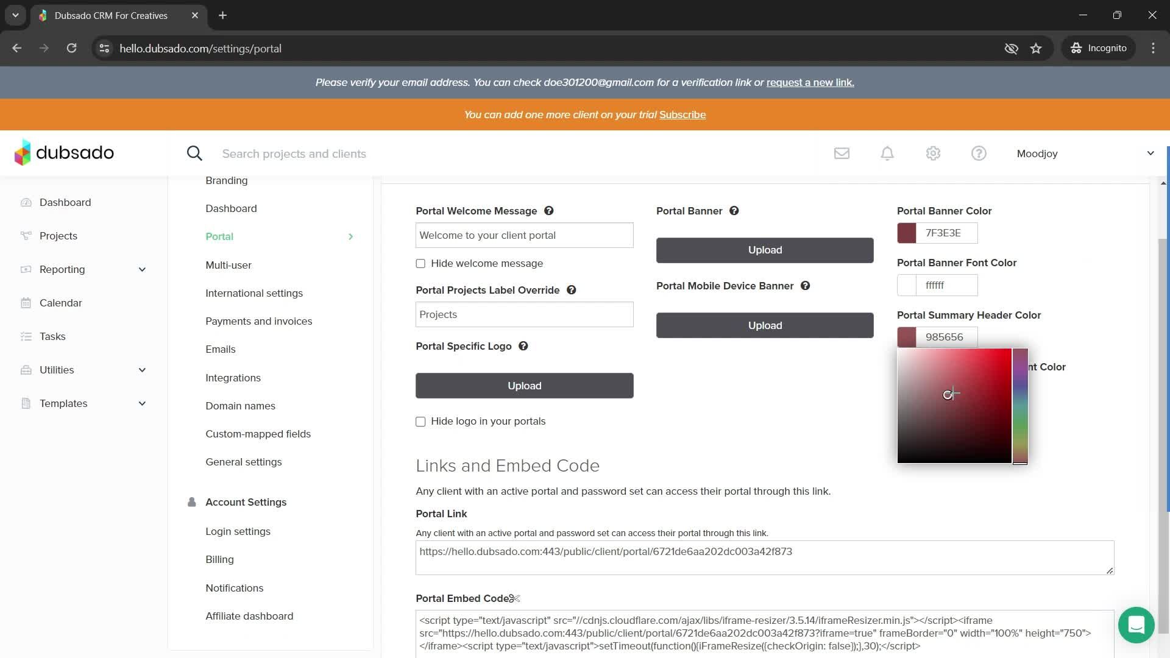Check Hide logo in your portals
1170x658 pixels.
point(420,422)
